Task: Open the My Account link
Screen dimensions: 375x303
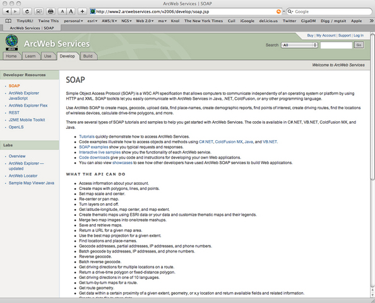Action: 326,35
